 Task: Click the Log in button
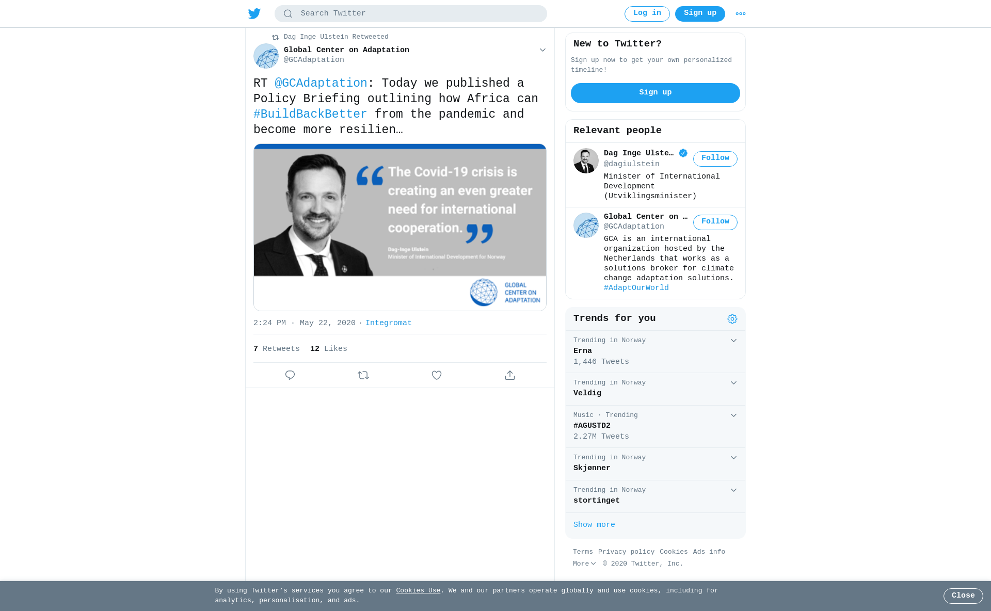click(x=647, y=14)
